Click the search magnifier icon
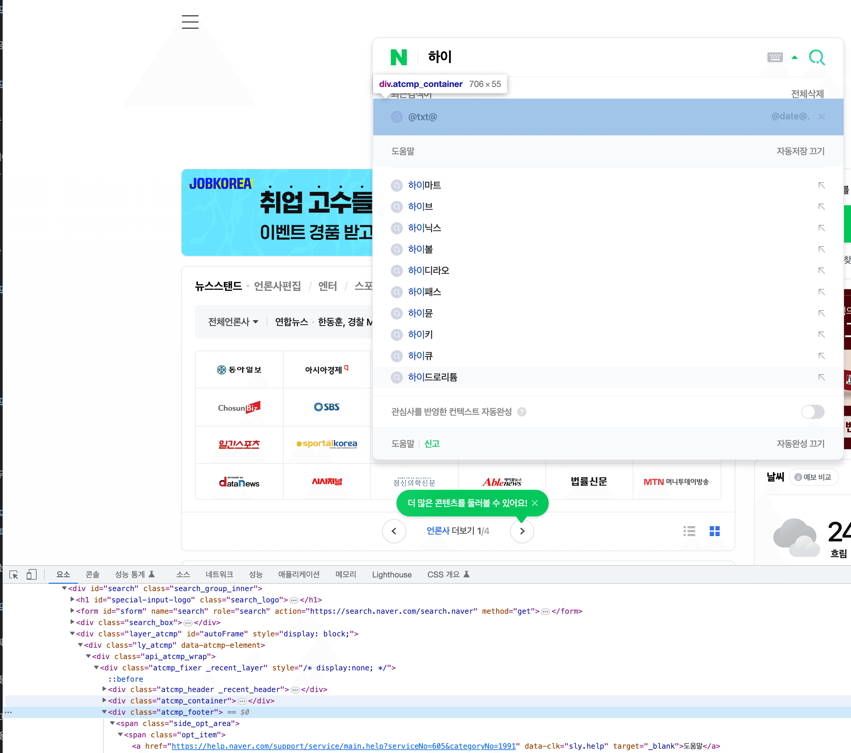851x753 pixels. [817, 57]
